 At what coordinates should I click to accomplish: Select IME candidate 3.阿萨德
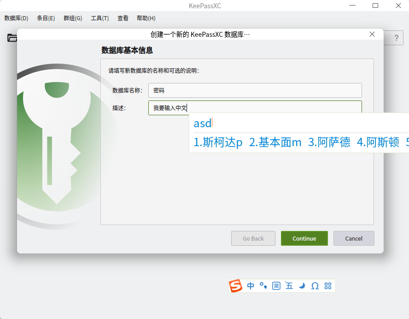[x=329, y=142]
